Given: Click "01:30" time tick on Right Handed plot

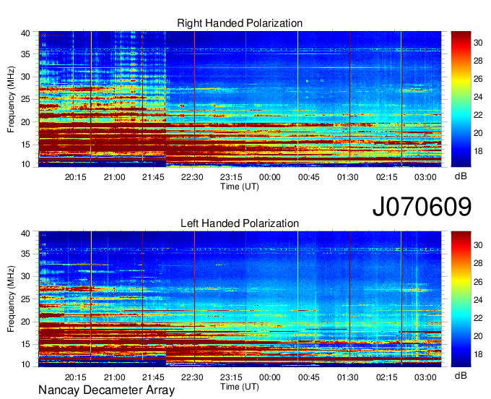Looking at the screenshot, I should (x=347, y=177).
